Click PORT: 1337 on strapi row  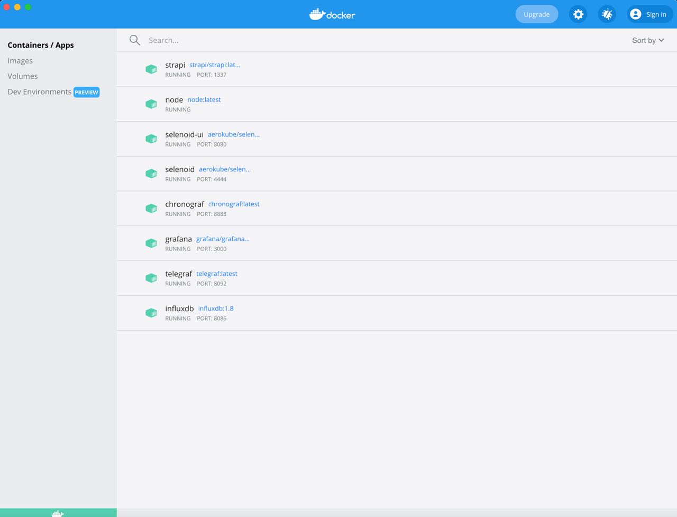[212, 75]
